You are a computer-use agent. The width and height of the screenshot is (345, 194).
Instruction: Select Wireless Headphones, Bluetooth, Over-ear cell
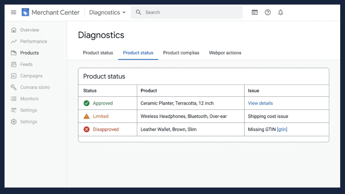191,116
